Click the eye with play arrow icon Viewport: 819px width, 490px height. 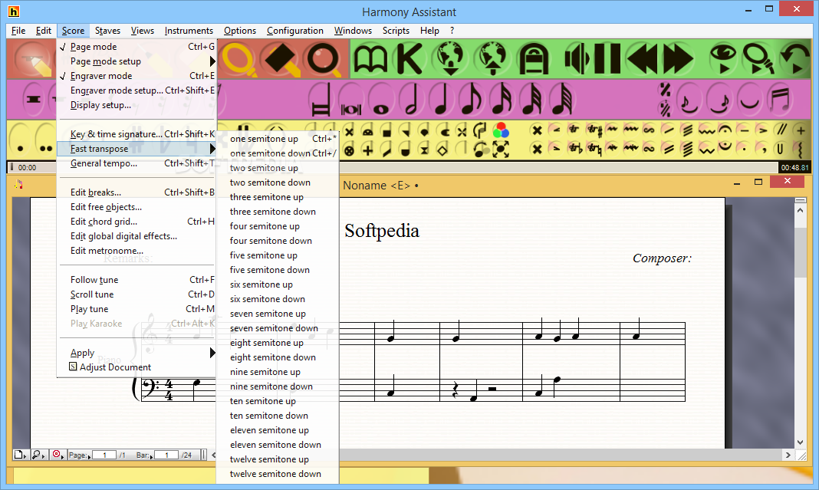(723, 59)
